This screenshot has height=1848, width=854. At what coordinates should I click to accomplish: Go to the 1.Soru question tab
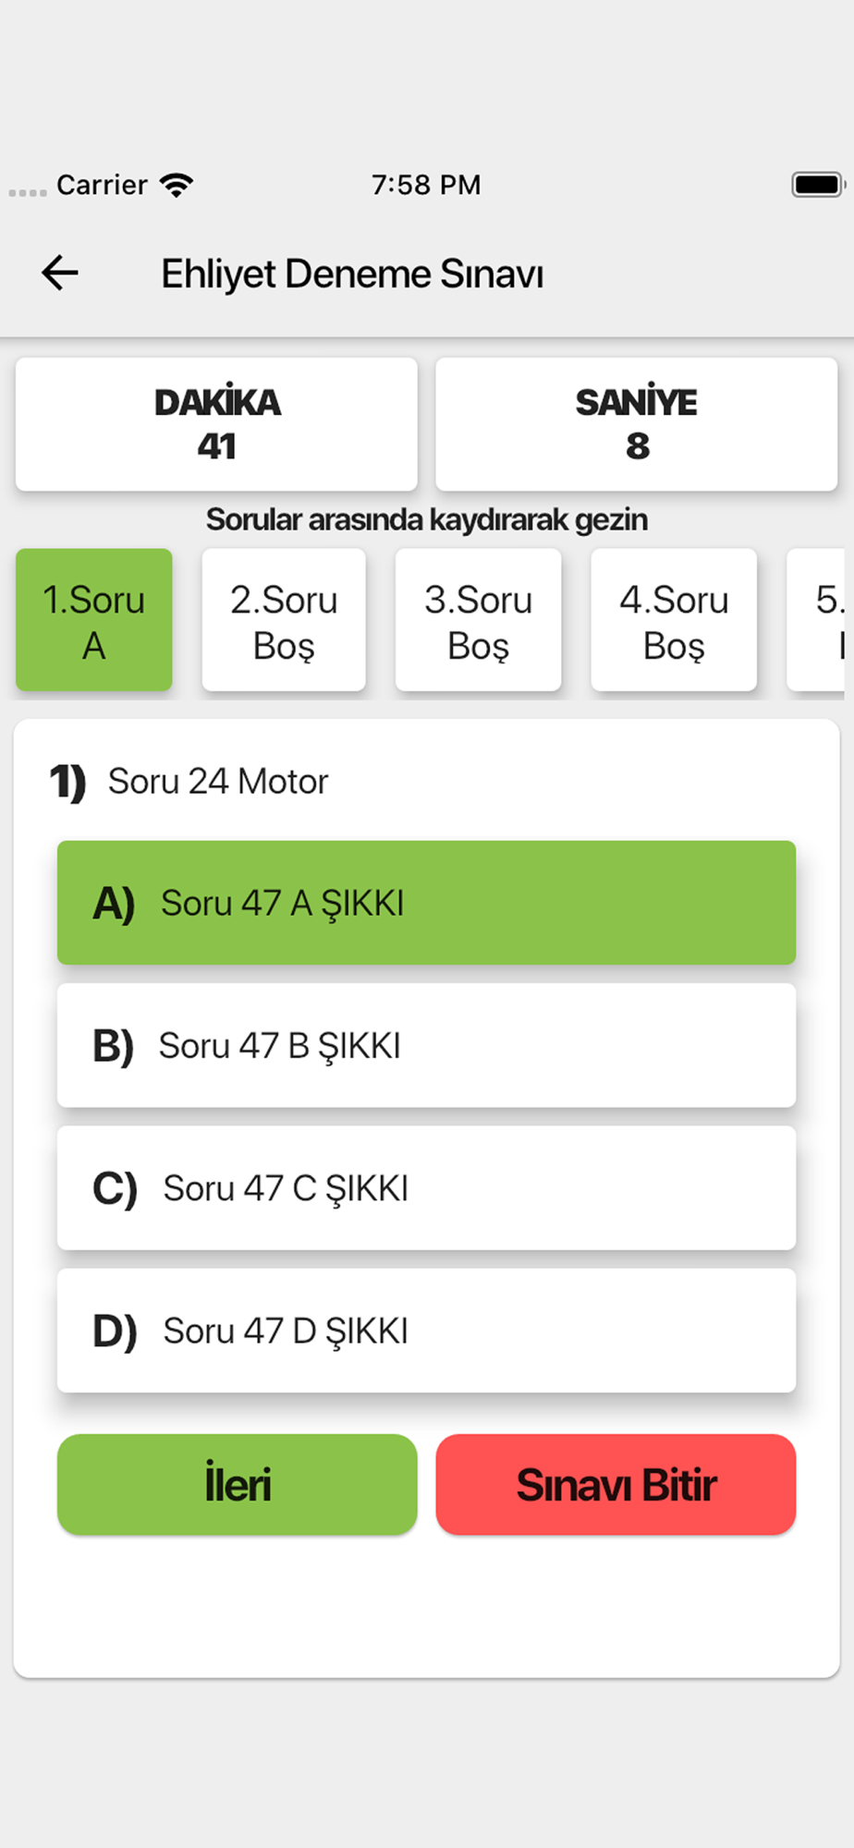94,620
